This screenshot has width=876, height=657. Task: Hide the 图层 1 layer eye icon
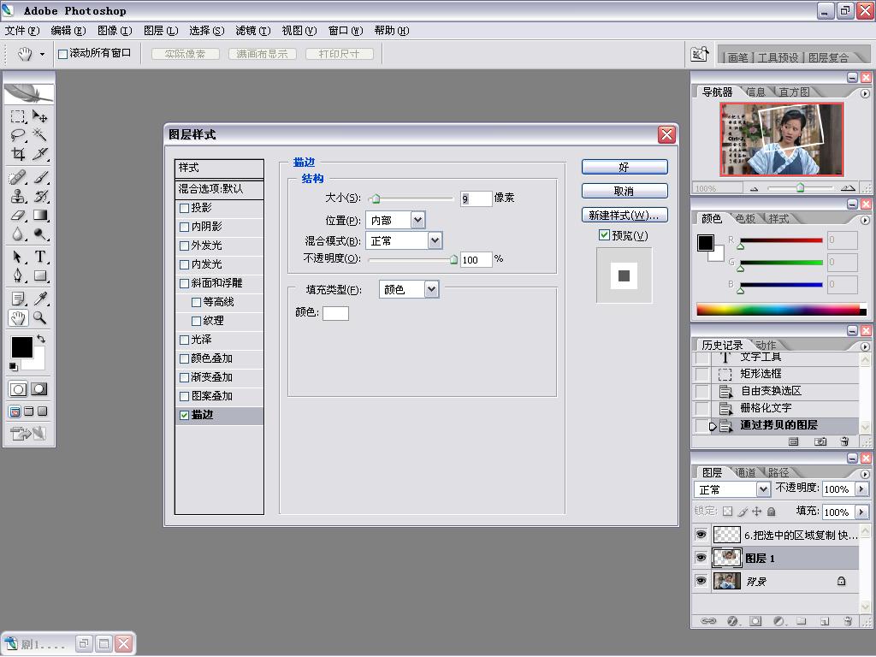tap(701, 558)
